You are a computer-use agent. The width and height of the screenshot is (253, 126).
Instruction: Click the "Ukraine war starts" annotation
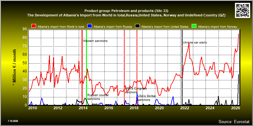tap(195, 43)
